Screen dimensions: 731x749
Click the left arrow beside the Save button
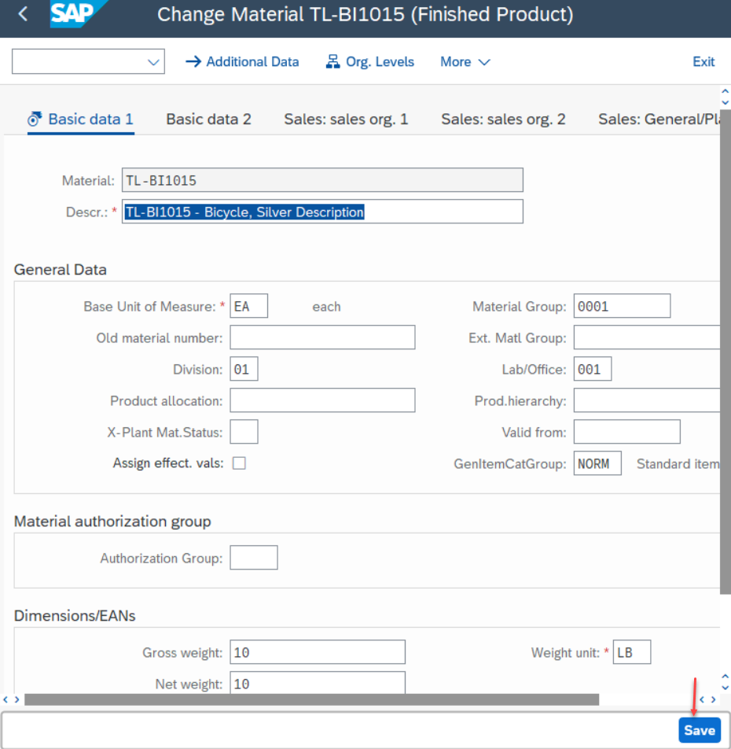pyautogui.click(x=701, y=699)
